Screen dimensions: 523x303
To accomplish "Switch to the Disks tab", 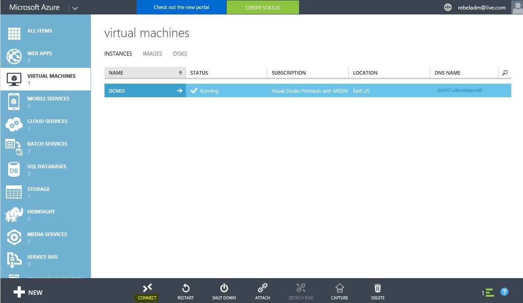I will [x=180, y=54].
